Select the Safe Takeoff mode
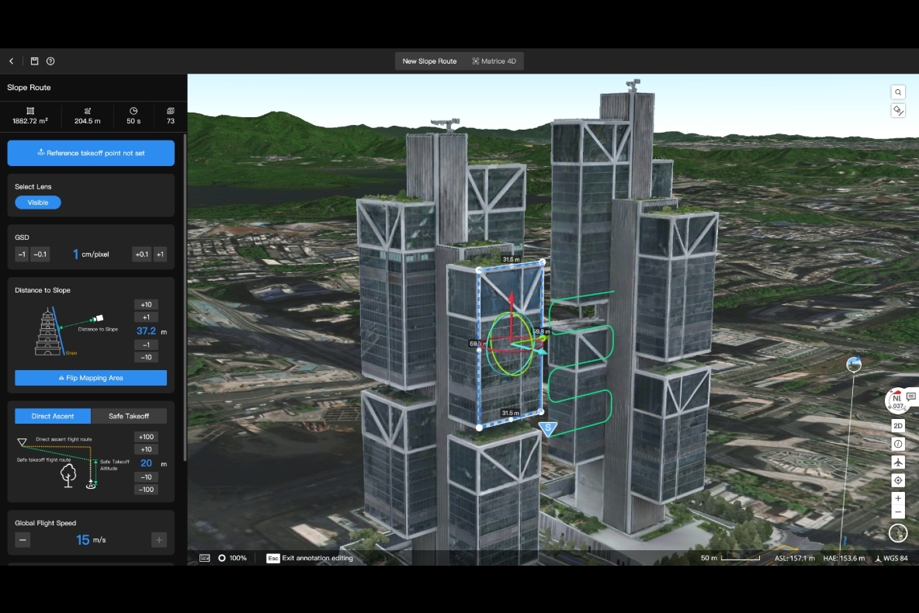This screenshot has height=613, width=919. point(129,416)
